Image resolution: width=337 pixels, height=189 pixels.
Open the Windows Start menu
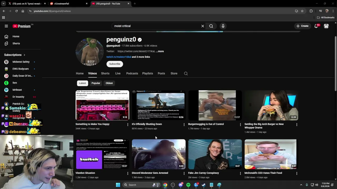(x=118, y=185)
